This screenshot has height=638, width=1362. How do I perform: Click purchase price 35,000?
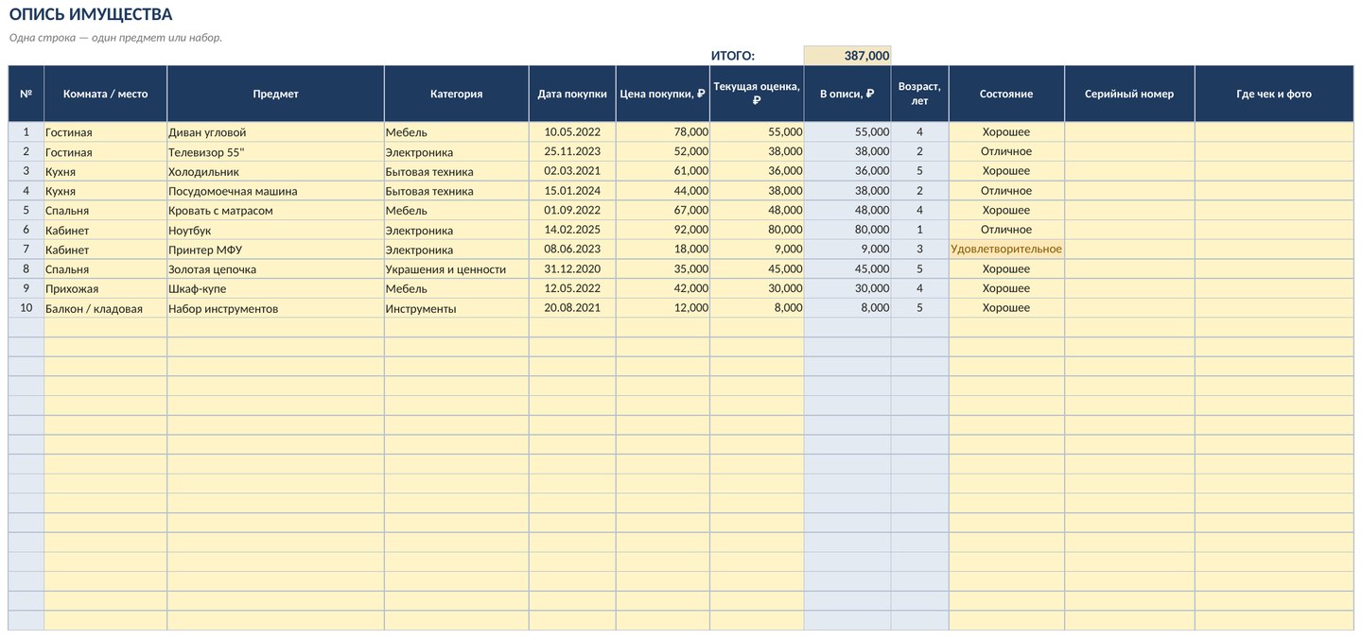(x=663, y=269)
